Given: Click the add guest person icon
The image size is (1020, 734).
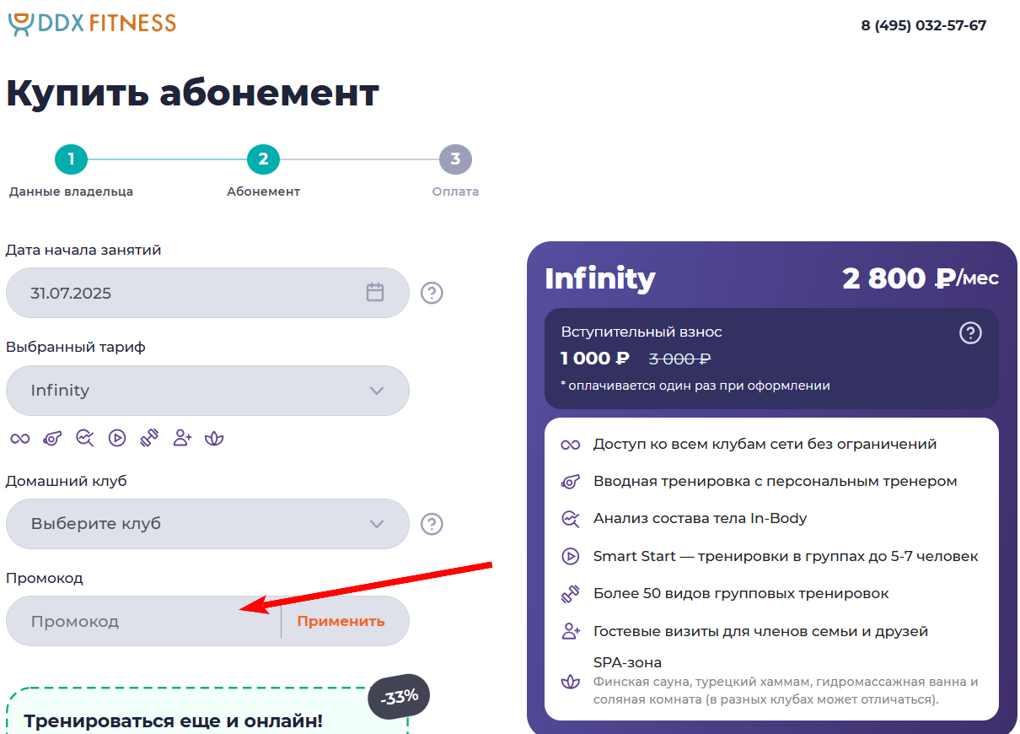Looking at the screenshot, I should tap(182, 438).
